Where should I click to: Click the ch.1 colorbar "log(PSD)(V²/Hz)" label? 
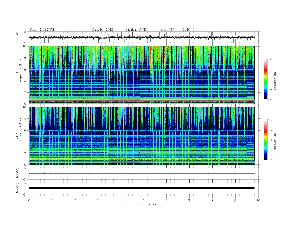pos(275,81)
